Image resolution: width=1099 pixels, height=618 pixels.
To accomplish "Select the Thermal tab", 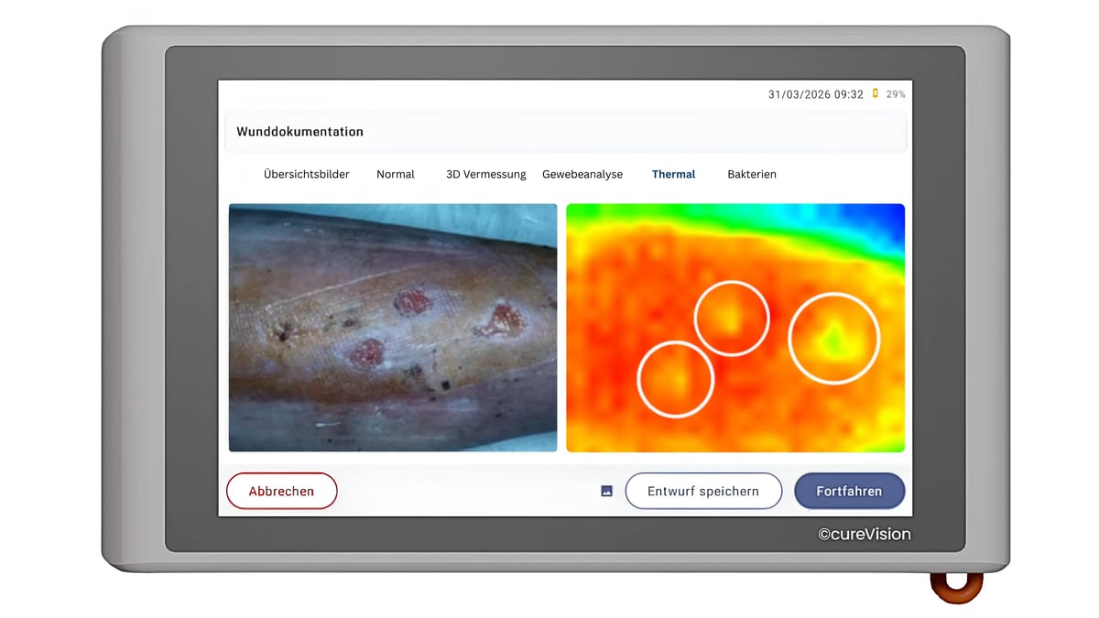I will (x=674, y=174).
